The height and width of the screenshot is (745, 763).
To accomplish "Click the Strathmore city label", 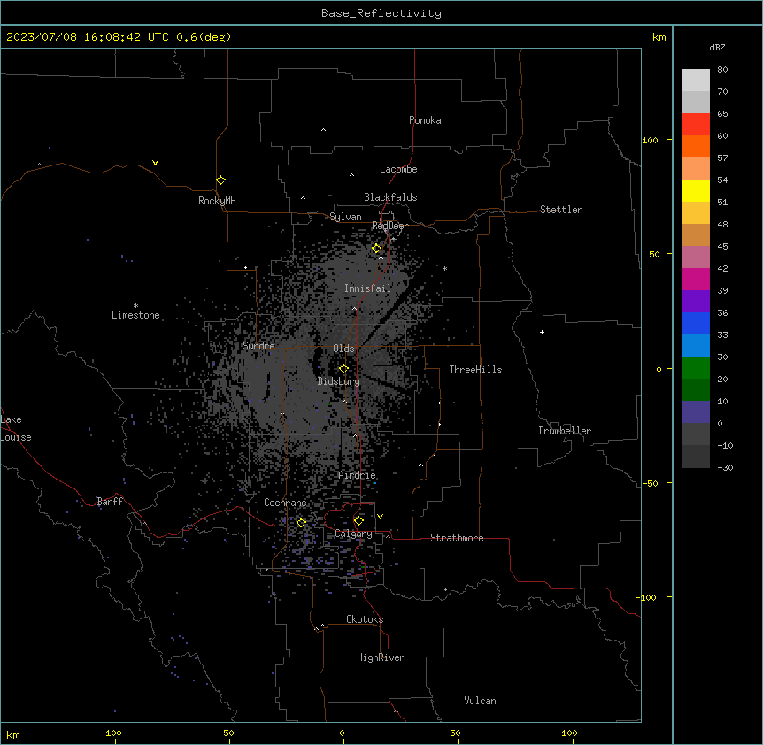I will pos(457,538).
